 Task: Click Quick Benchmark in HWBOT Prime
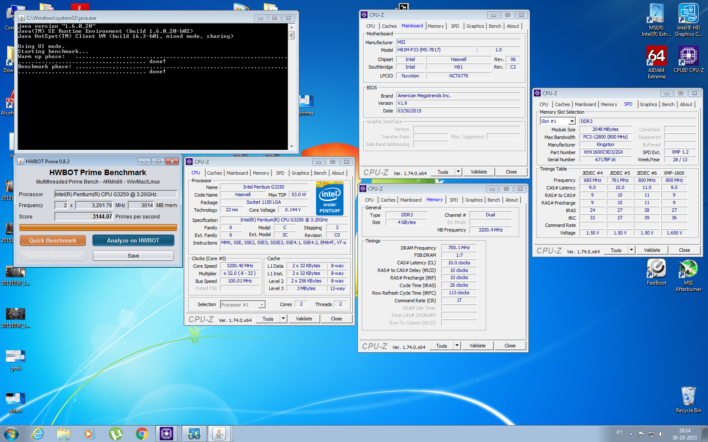[53, 240]
